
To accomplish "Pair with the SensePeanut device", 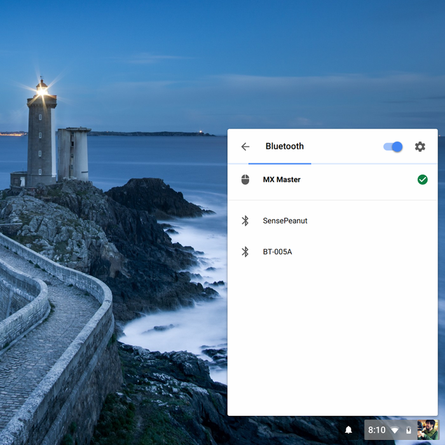I will tap(285, 221).
